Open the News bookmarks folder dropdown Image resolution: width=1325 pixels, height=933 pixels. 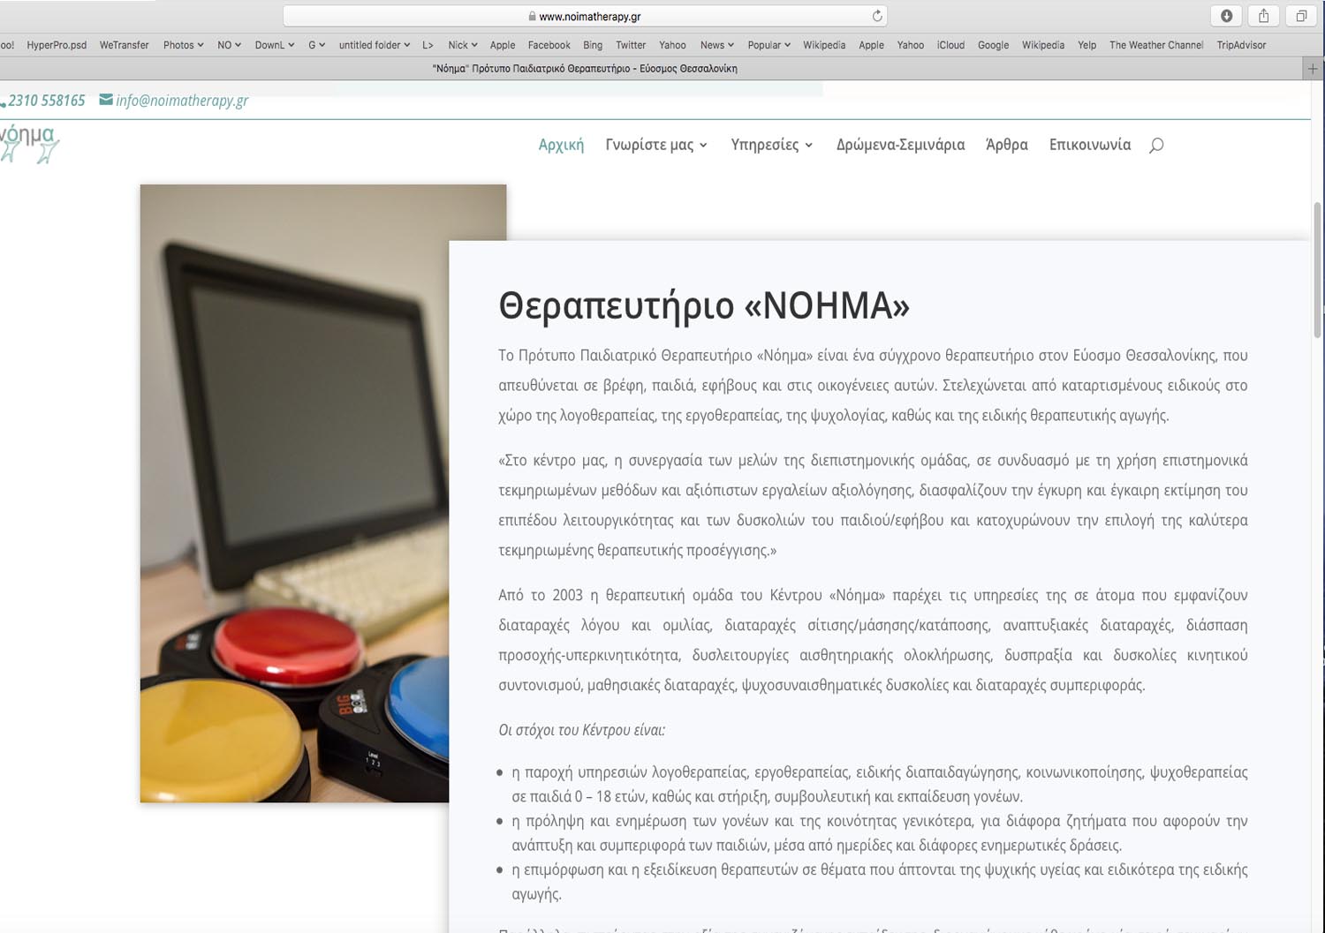coord(716,45)
